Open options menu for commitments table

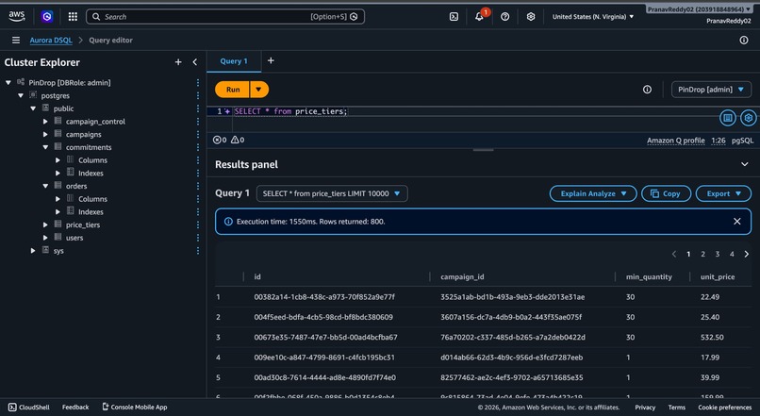click(198, 147)
